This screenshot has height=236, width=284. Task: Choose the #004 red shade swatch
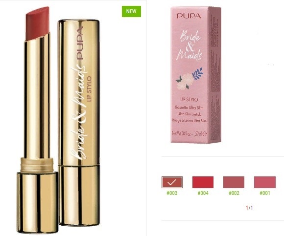pyautogui.click(x=203, y=182)
